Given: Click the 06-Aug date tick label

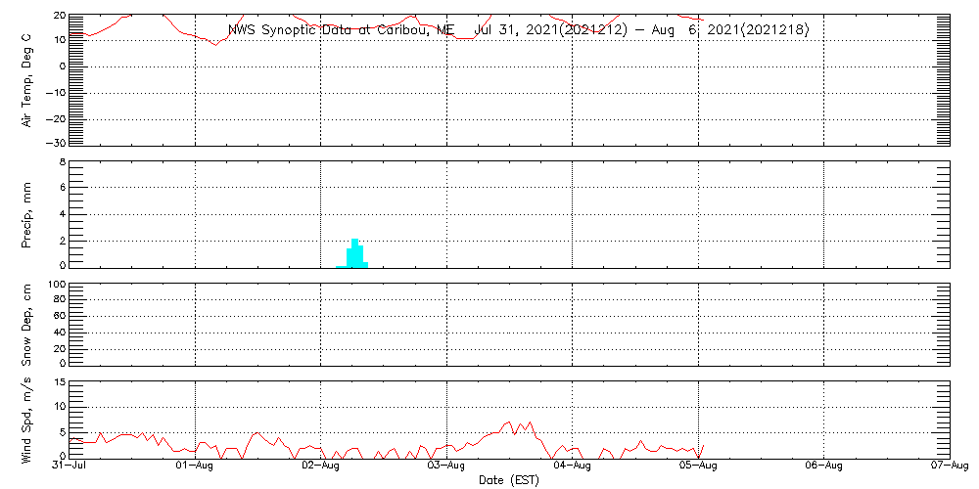Looking at the screenshot, I should coord(824,467).
